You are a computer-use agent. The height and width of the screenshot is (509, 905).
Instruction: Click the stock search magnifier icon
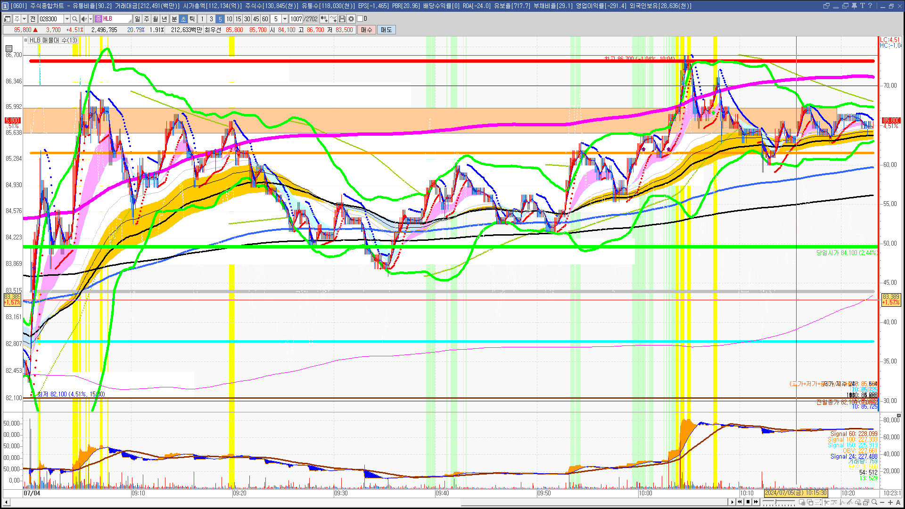click(74, 19)
